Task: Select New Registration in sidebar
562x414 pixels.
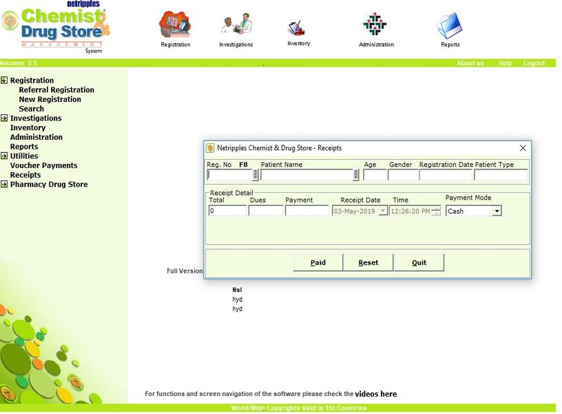Action: [50, 99]
